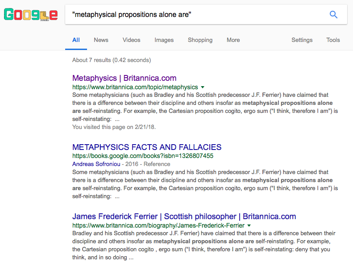Open Settings in the search bar
Image resolution: width=353 pixels, height=266 pixels.
(302, 40)
